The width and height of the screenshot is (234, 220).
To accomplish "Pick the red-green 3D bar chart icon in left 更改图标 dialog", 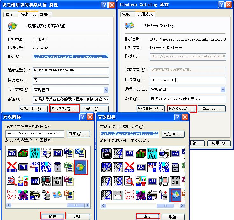I will pos(23,153).
